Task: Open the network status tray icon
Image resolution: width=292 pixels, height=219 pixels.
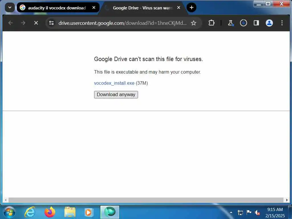Action: (240, 212)
